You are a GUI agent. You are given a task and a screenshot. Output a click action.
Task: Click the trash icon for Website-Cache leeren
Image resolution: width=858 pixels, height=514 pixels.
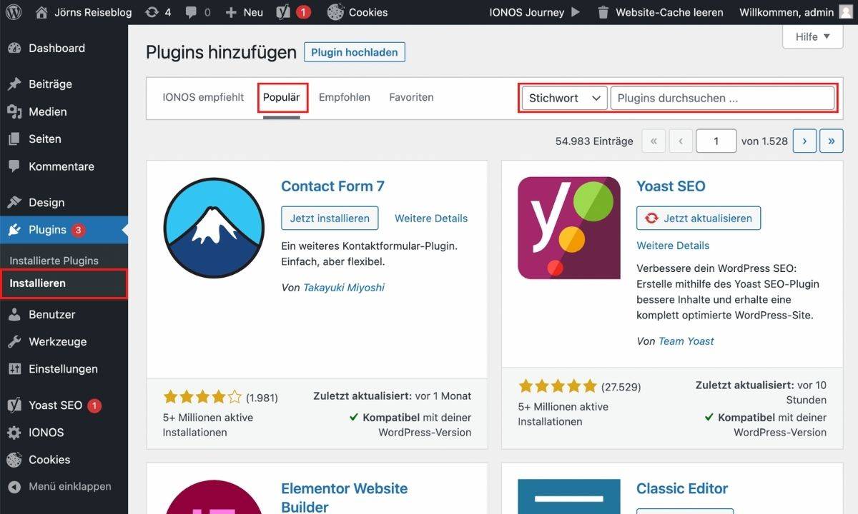[603, 12]
